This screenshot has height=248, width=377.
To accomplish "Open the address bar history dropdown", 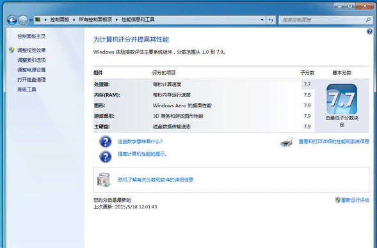I will click(x=262, y=20).
